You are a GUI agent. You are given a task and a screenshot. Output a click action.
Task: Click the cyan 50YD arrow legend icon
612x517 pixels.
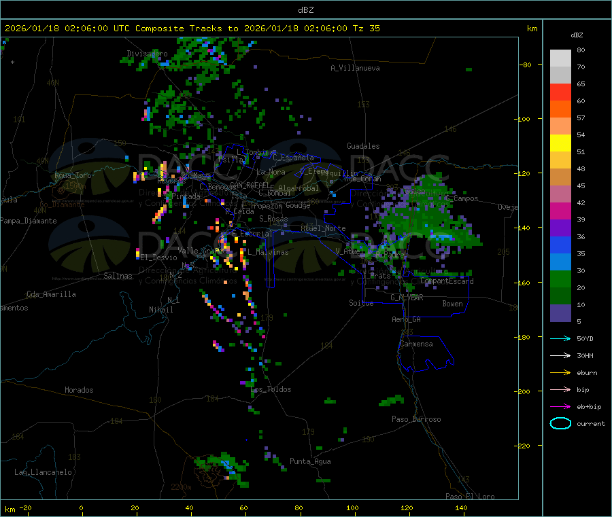[560, 338]
